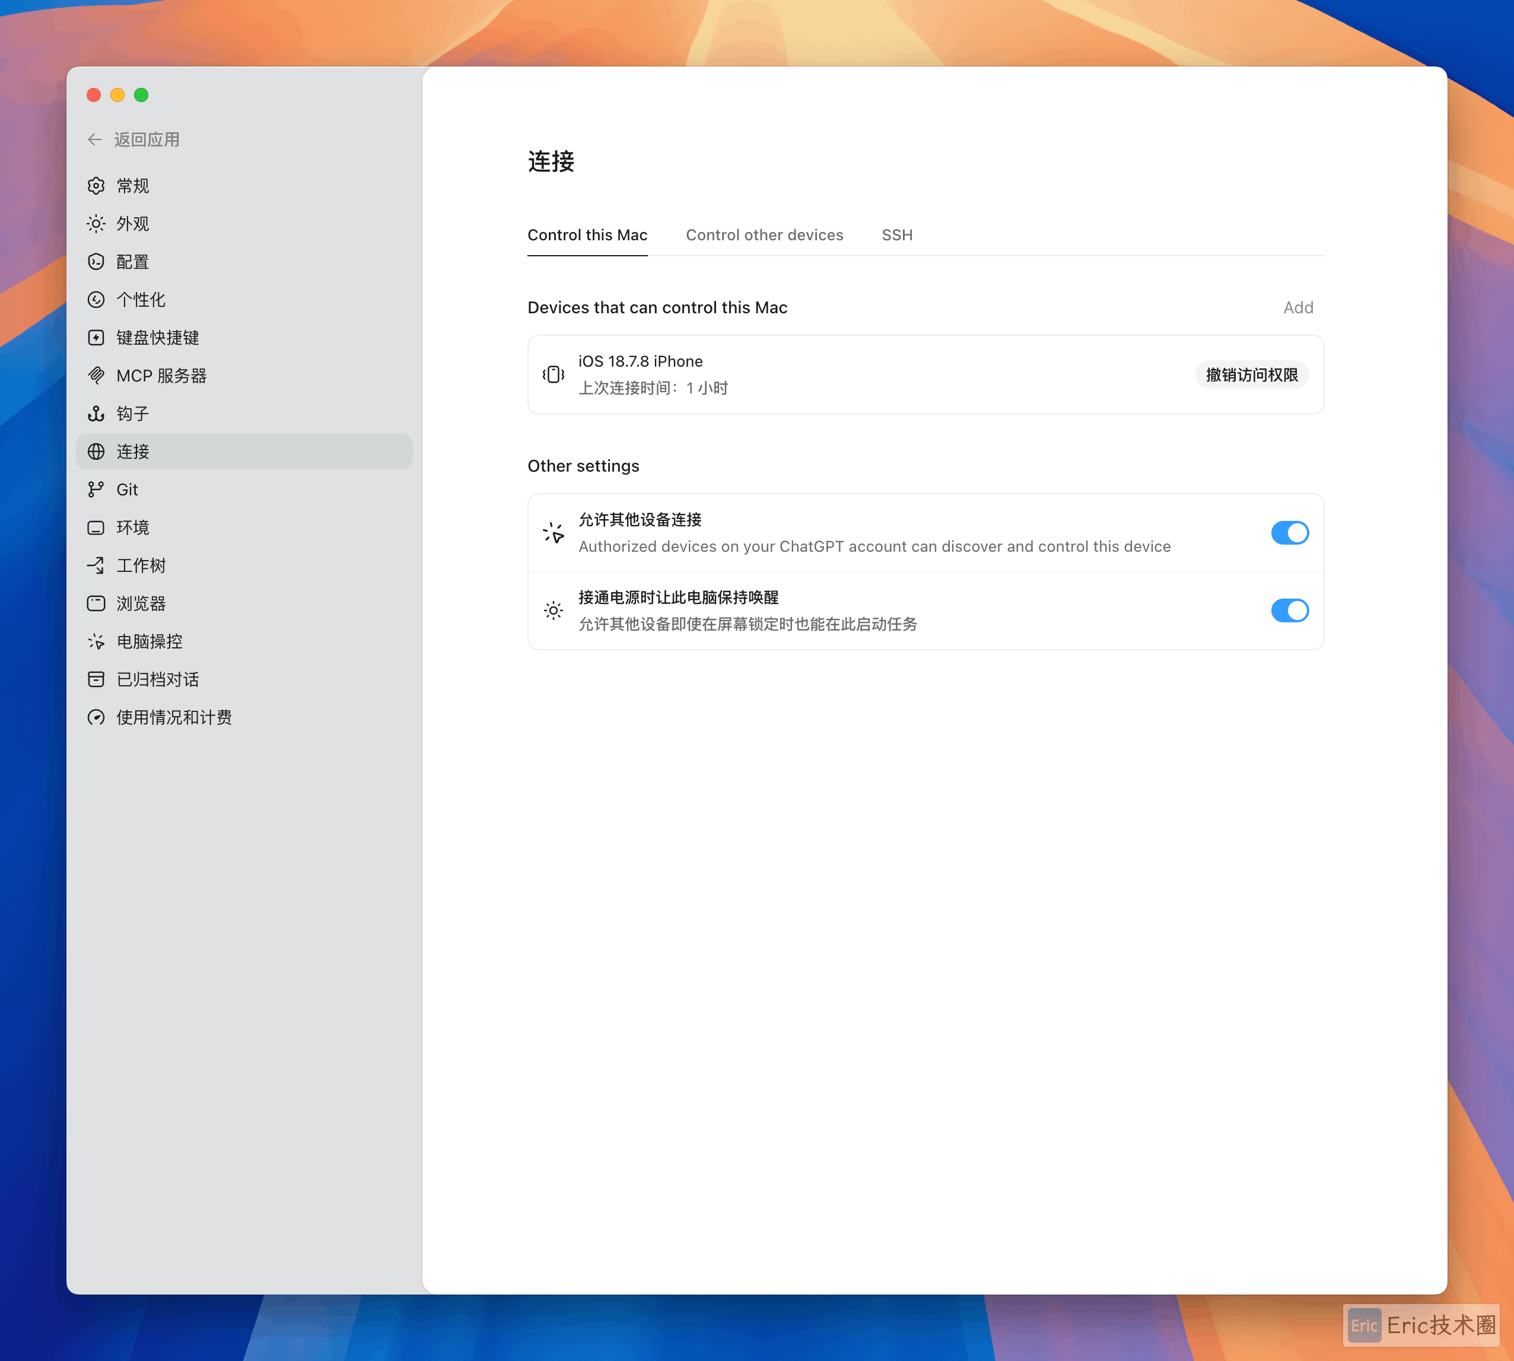The width and height of the screenshot is (1514, 1361).
Task: Open MCP 服务器 settings
Action: [244, 376]
